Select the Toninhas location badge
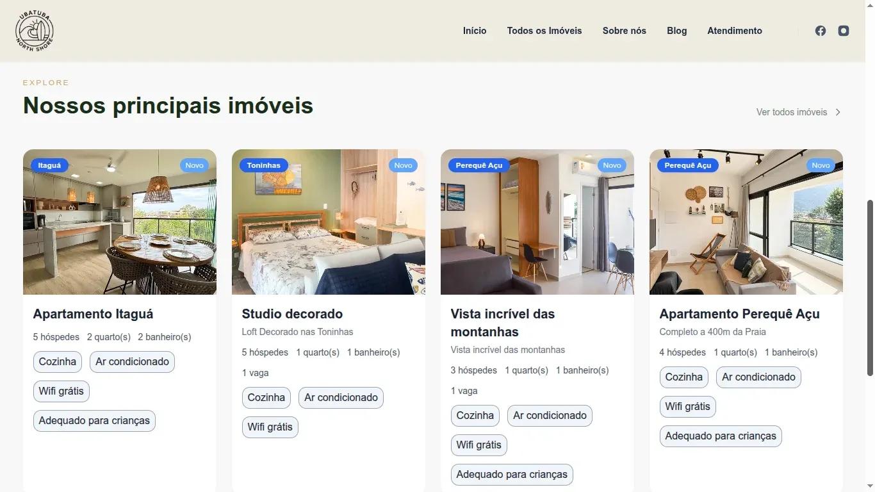The image size is (875, 492). pos(263,165)
